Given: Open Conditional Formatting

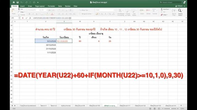Looking at the screenshot, I should pos(121,12).
